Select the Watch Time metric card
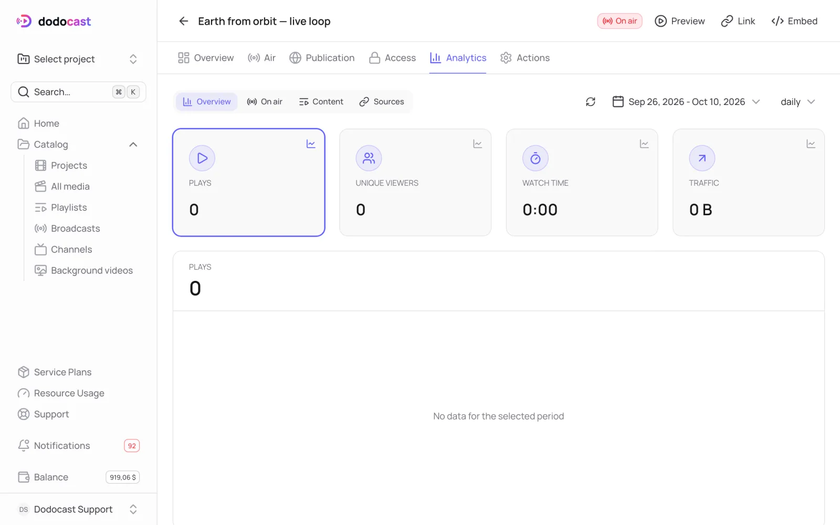Image resolution: width=840 pixels, height=525 pixels. [x=582, y=183]
